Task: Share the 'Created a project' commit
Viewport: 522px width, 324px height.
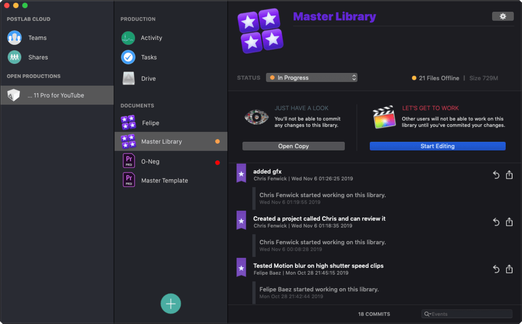Action: click(509, 222)
